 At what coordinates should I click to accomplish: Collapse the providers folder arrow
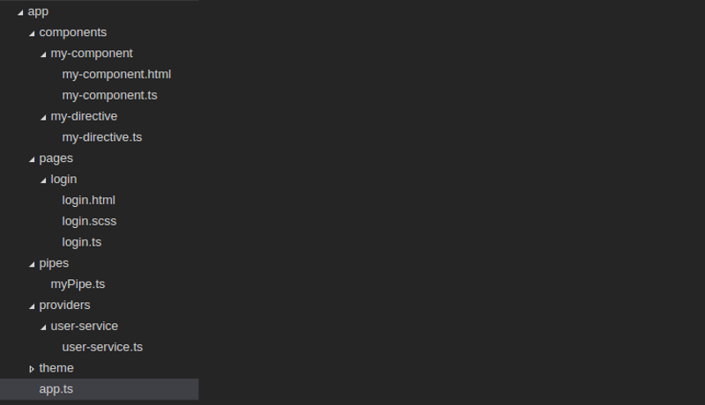tap(33, 306)
